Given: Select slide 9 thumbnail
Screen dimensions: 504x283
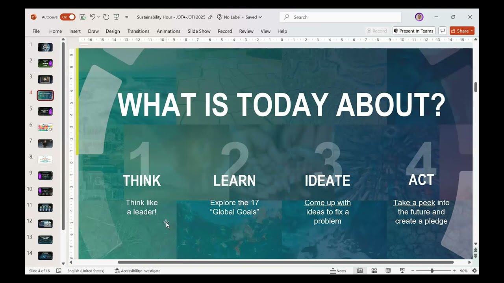Looking at the screenshot, I should 45,175.
